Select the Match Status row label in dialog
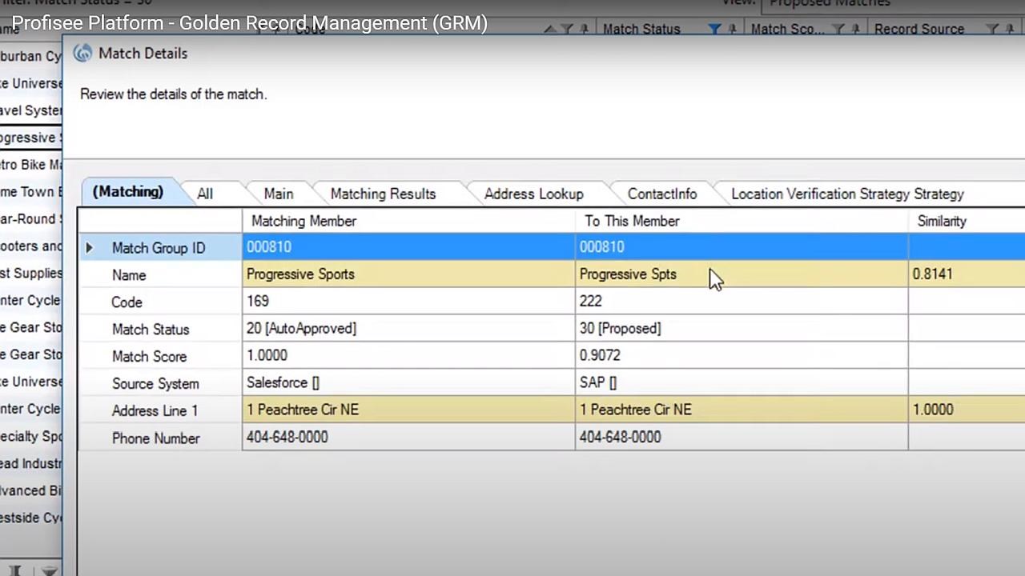 click(x=151, y=330)
